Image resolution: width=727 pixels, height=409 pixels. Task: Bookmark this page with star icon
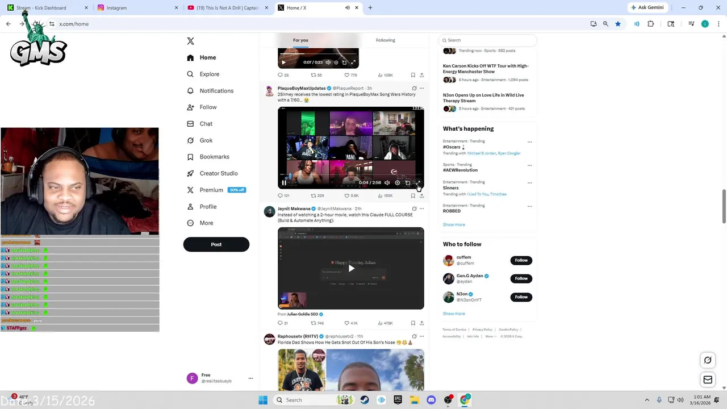618,24
